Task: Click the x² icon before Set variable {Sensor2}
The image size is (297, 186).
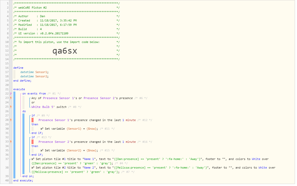Action: (42, 150)
